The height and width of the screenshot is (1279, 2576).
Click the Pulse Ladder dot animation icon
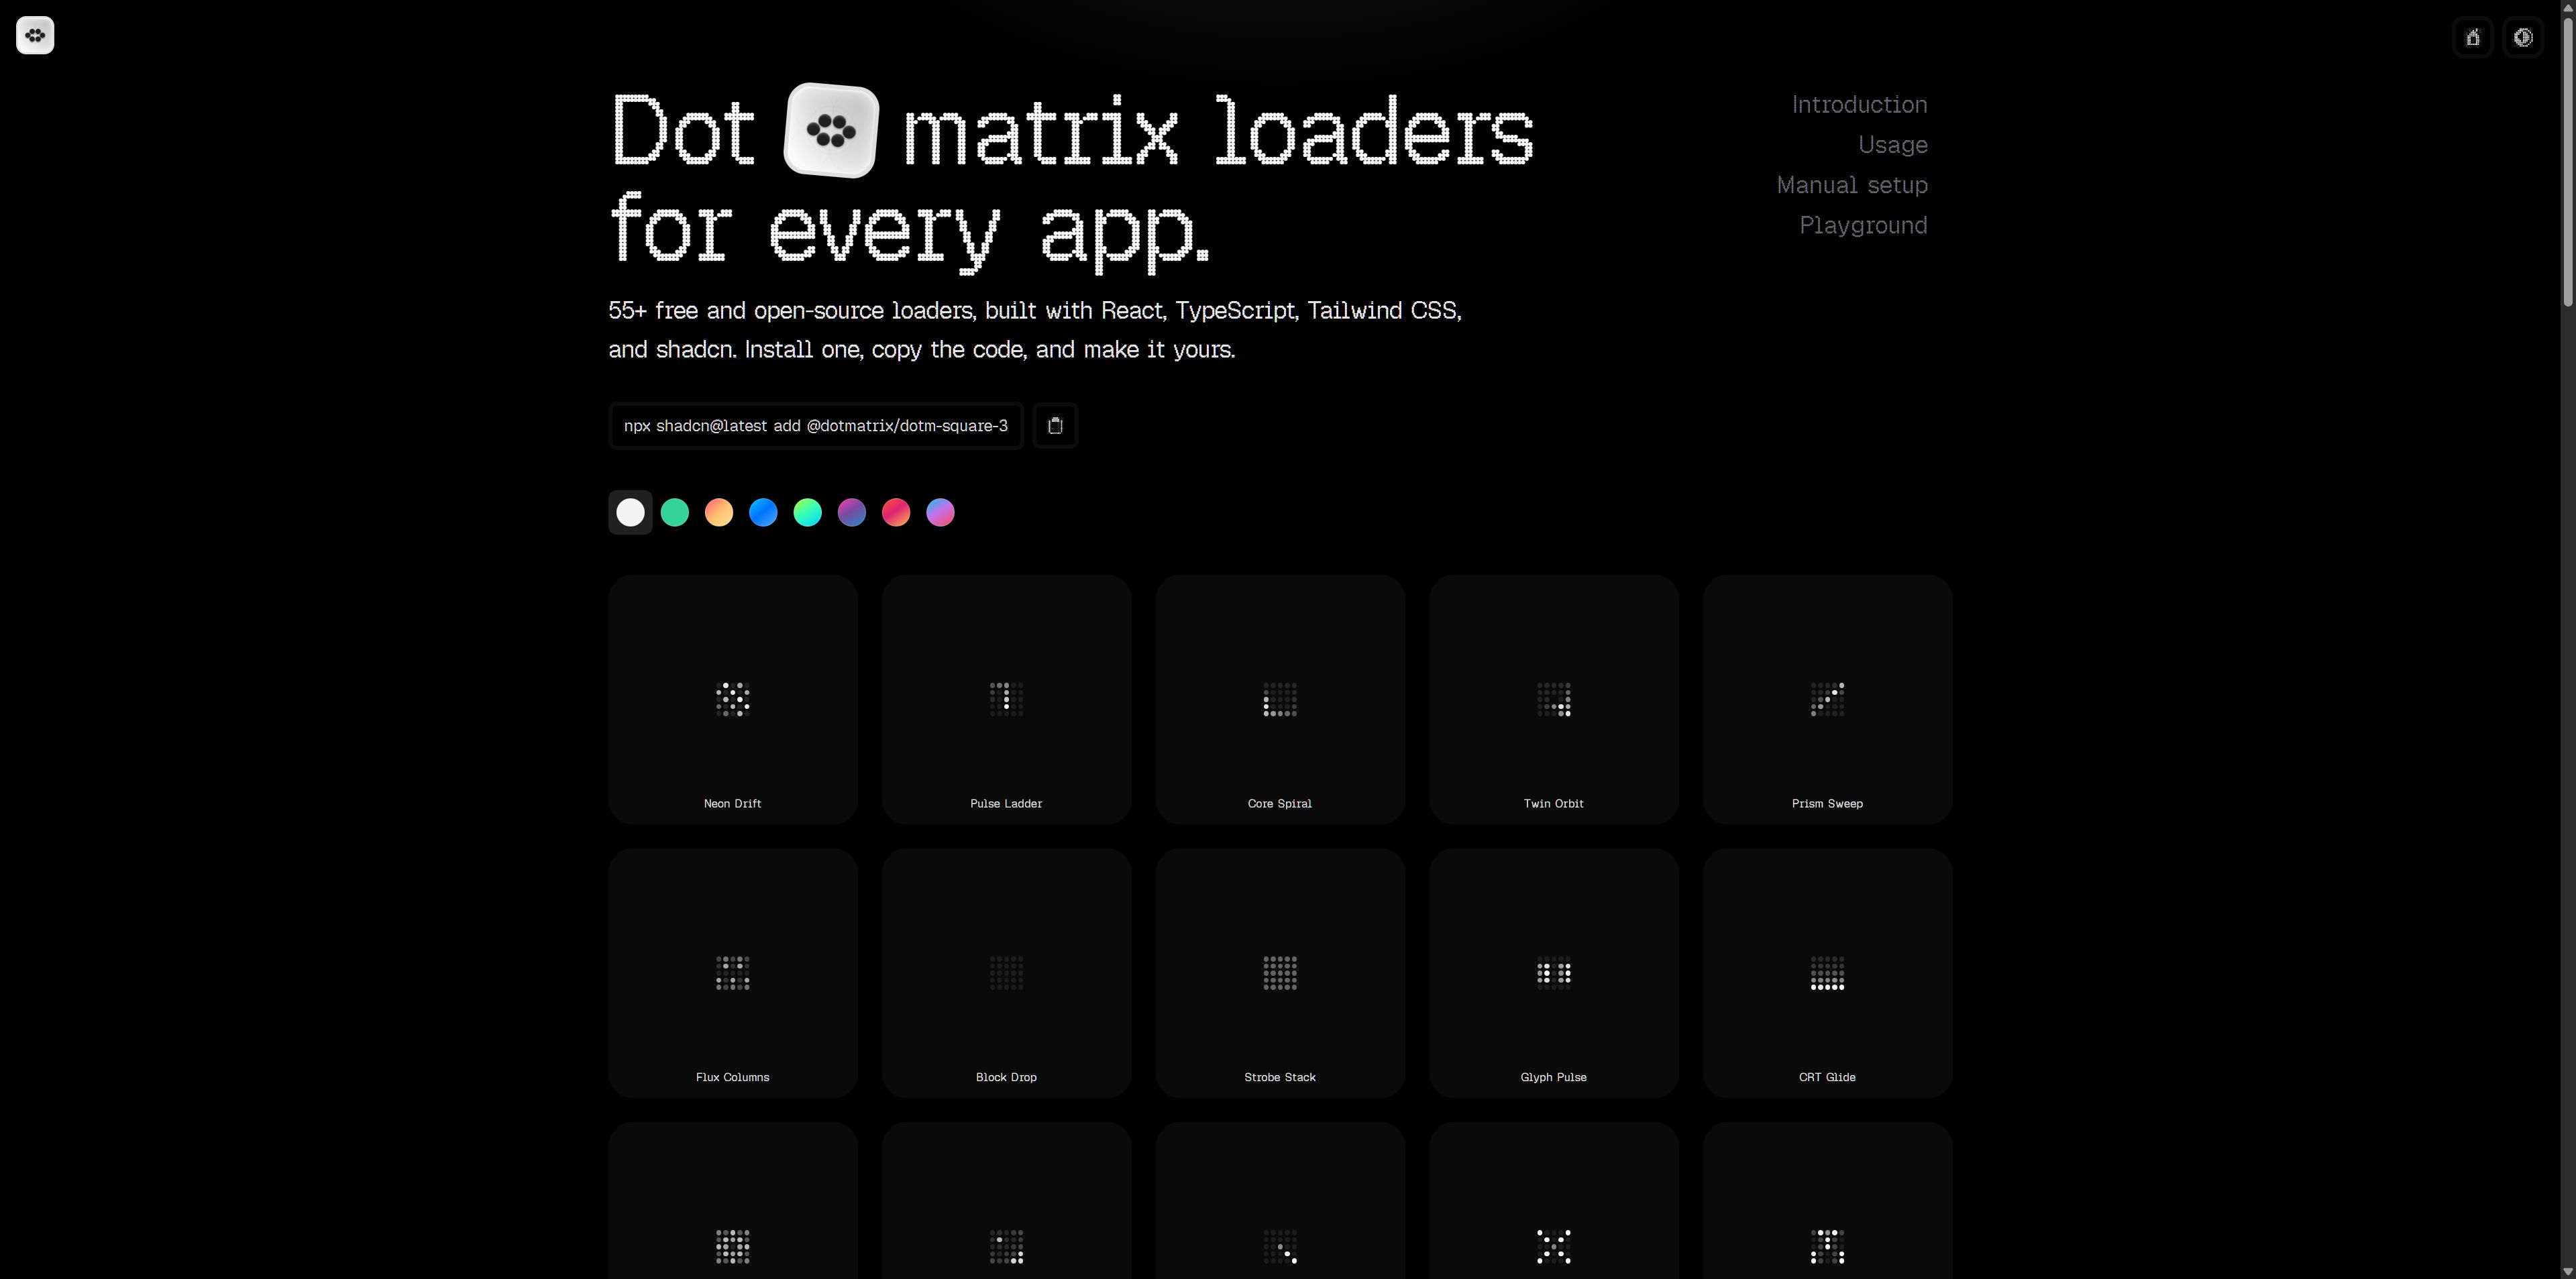click(1006, 699)
